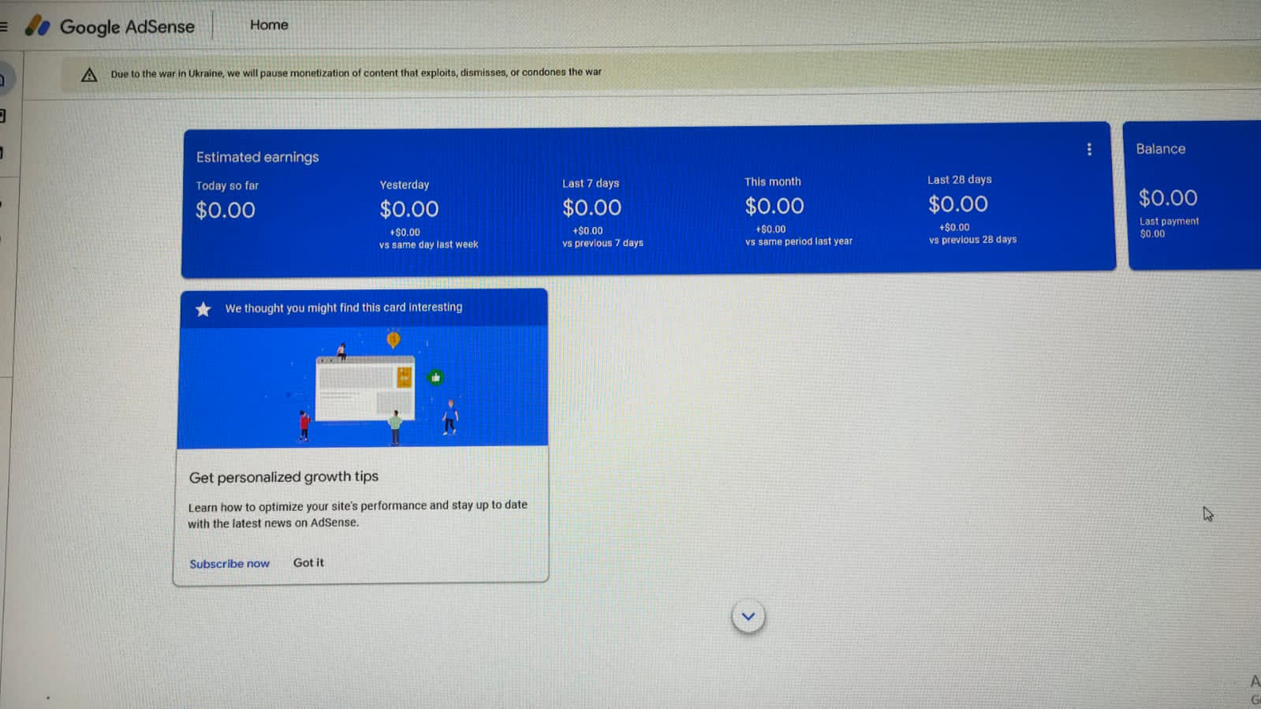1261x709 pixels.
Task: Open the Balance card
Action: (x=1194, y=196)
